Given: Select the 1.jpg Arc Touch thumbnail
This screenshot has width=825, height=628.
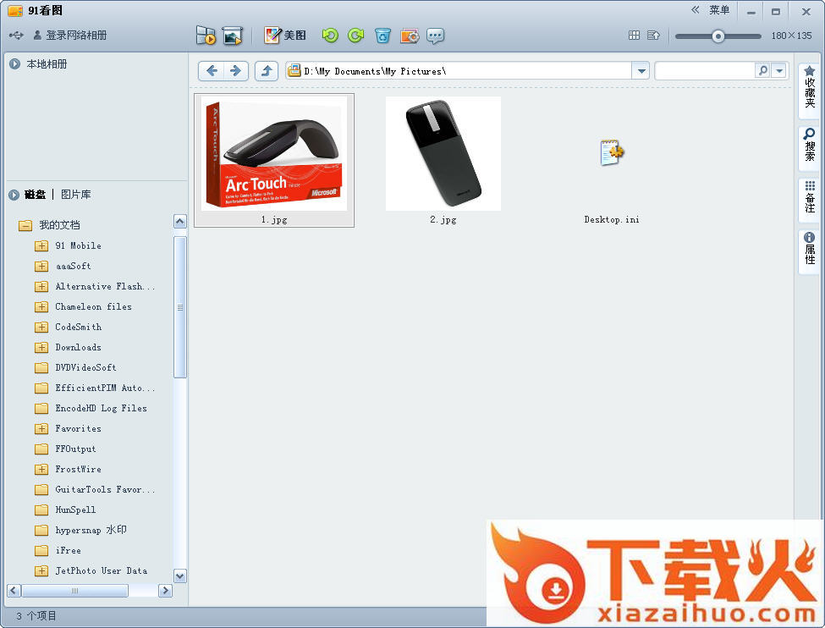Looking at the screenshot, I should coord(274,154).
